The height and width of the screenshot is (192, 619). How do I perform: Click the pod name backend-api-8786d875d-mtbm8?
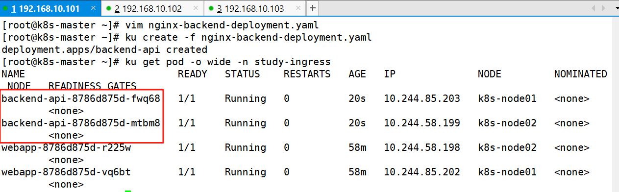pos(81,123)
